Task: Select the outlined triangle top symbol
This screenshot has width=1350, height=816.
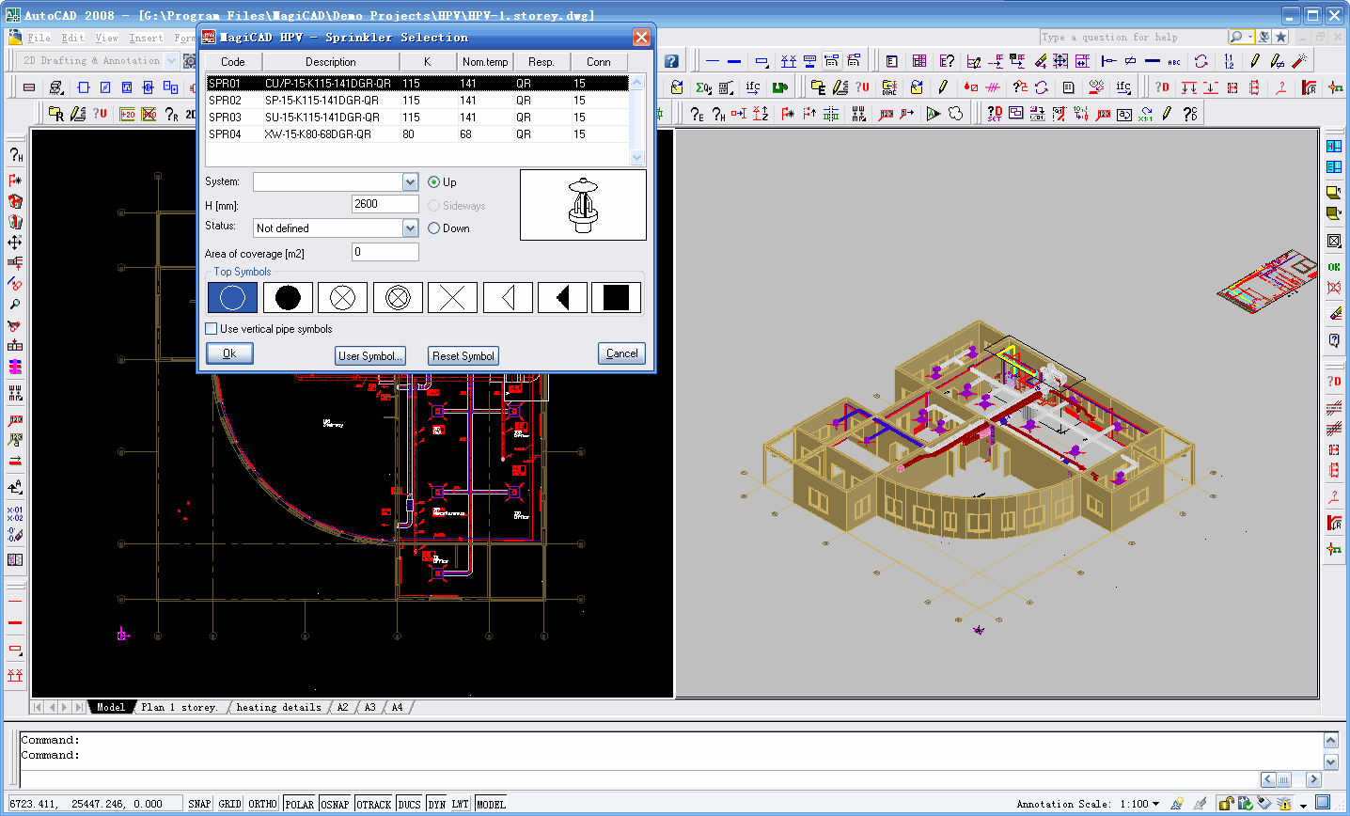Action: click(508, 298)
